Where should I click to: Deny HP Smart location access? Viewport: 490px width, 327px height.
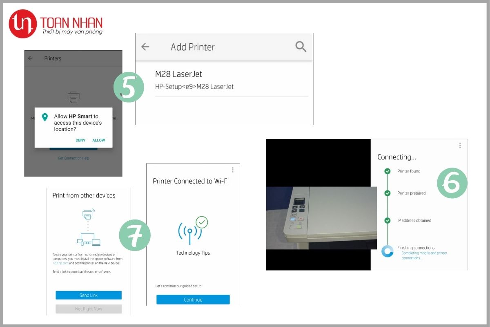(x=80, y=140)
